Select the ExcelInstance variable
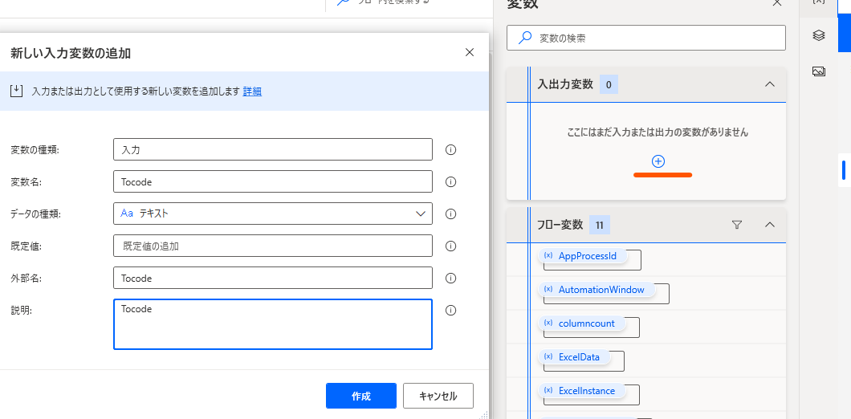851x419 pixels. coord(582,391)
